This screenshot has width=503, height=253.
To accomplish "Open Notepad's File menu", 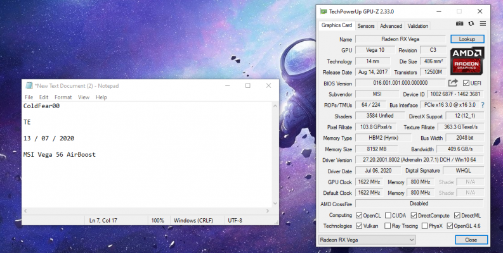I will (29, 97).
